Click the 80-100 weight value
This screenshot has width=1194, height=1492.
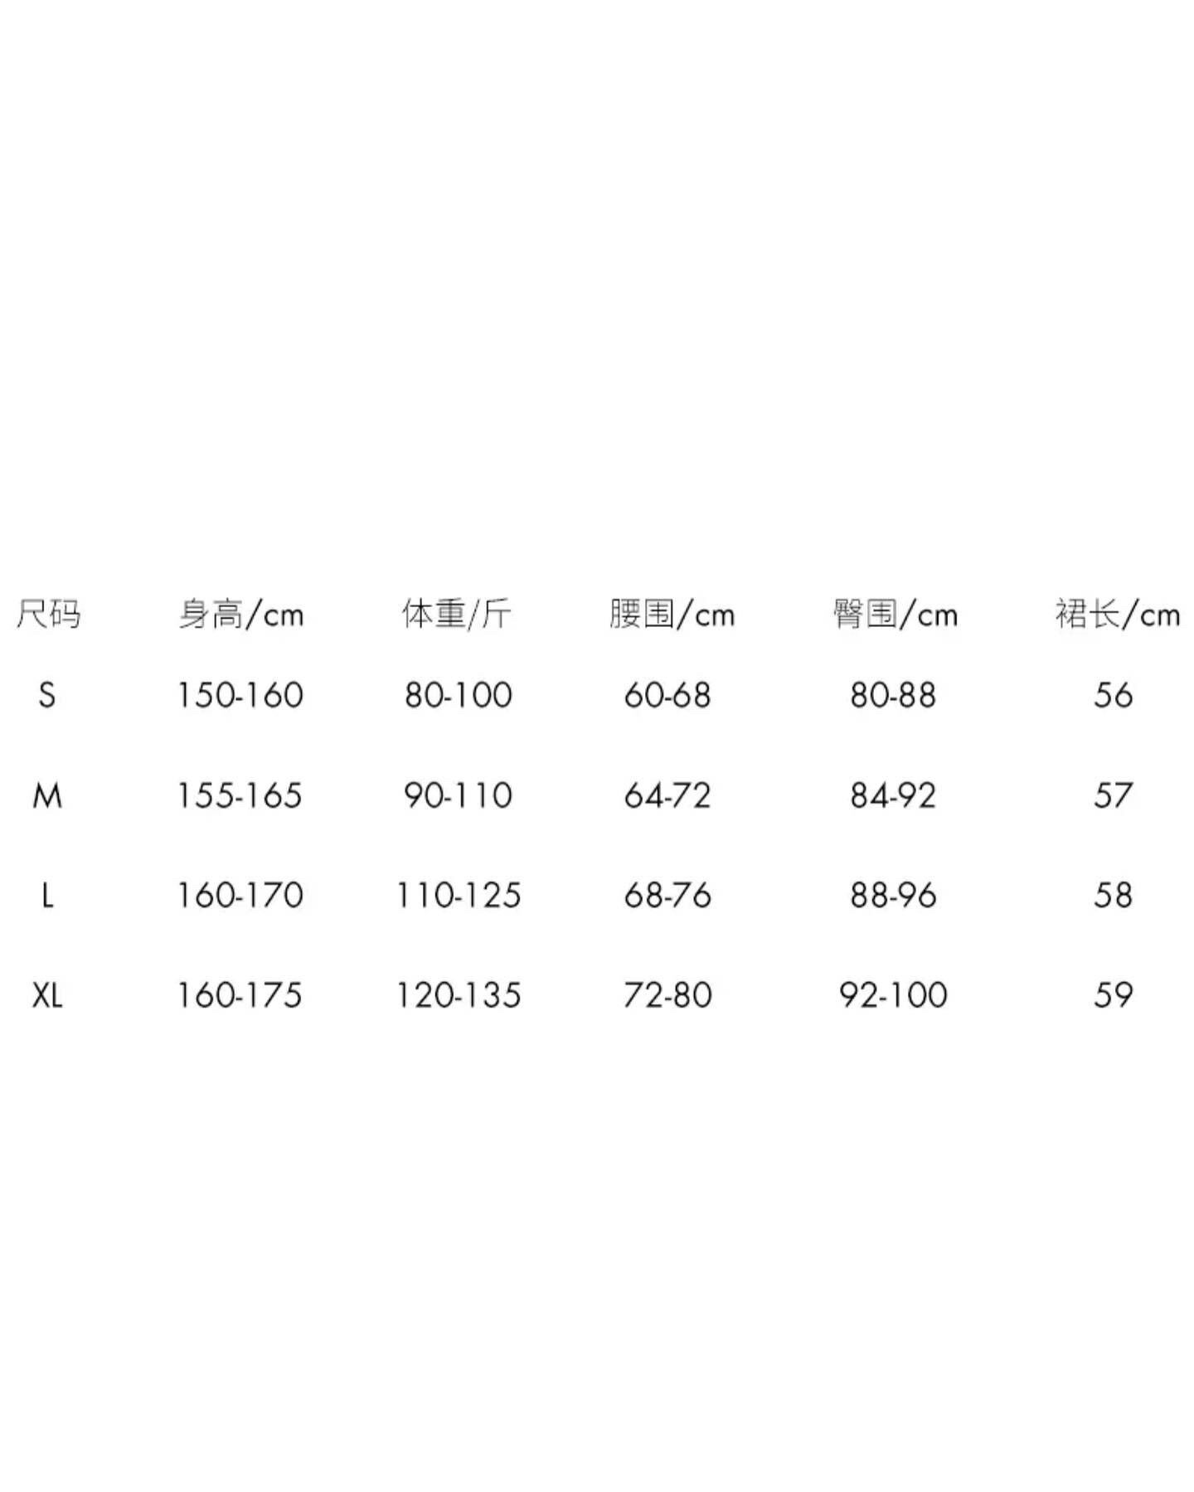point(459,695)
